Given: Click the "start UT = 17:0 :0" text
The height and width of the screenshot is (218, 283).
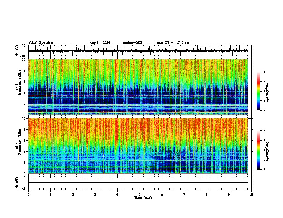Looking at the screenshot, I should click(x=173, y=43).
